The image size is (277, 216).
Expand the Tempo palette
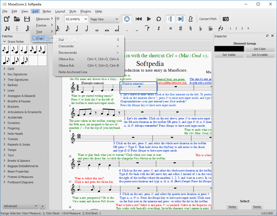pyautogui.click(x=4, y=150)
